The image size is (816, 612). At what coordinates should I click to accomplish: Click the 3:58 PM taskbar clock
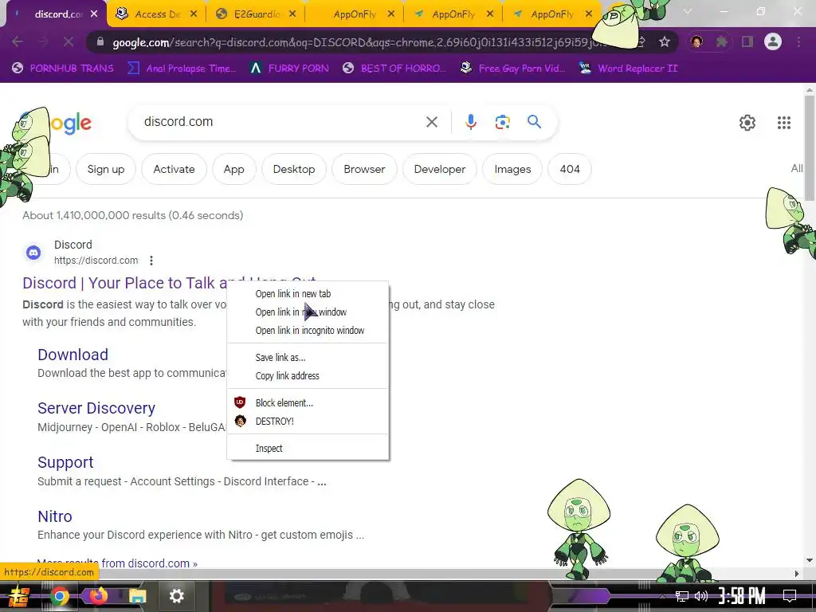click(x=742, y=596)
